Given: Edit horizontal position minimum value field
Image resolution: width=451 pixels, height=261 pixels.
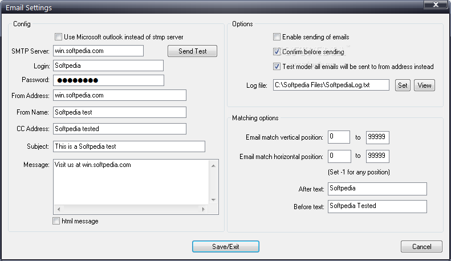Looking at the screenshot, I should 339,156.
